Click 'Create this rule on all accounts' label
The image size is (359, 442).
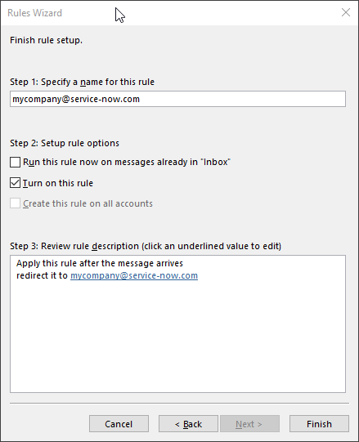[88, 203]
